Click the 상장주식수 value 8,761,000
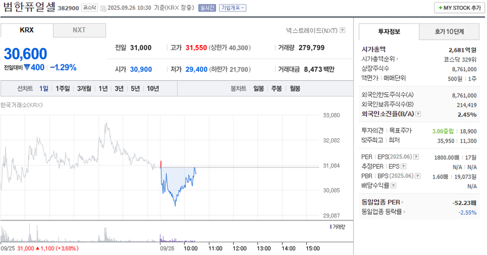 pos(464,69)
